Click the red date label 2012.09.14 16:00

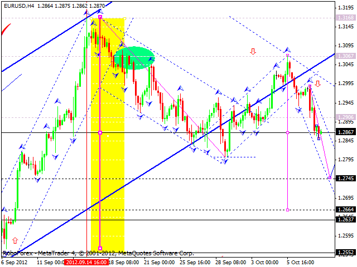(x=86, y=262)
